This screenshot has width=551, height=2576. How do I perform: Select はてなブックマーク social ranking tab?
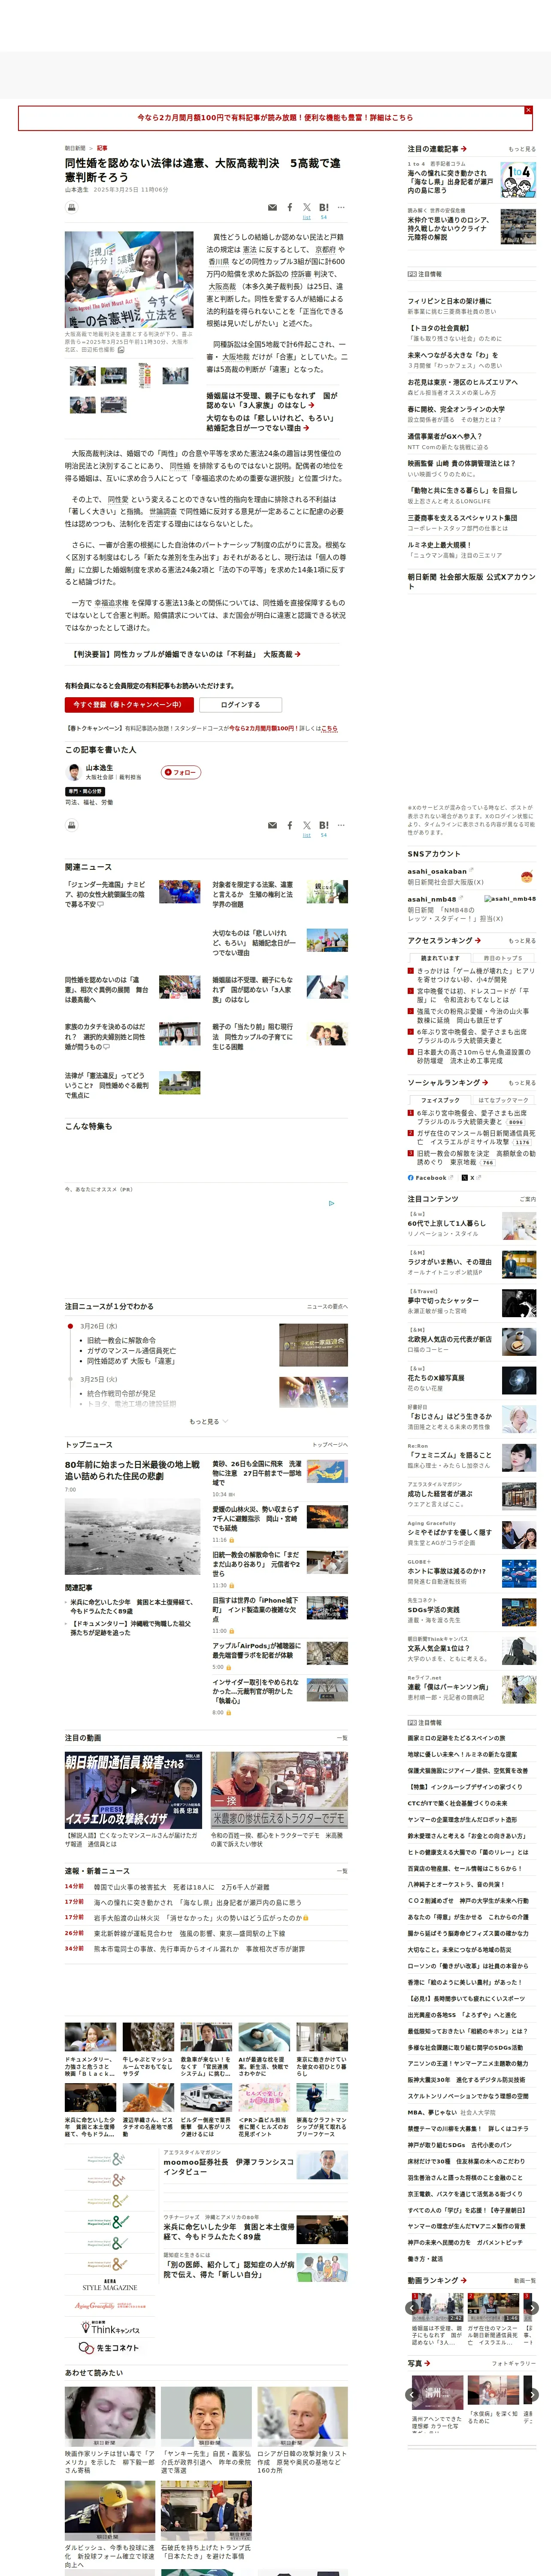pyautogui.click(x=503, y=1100)
